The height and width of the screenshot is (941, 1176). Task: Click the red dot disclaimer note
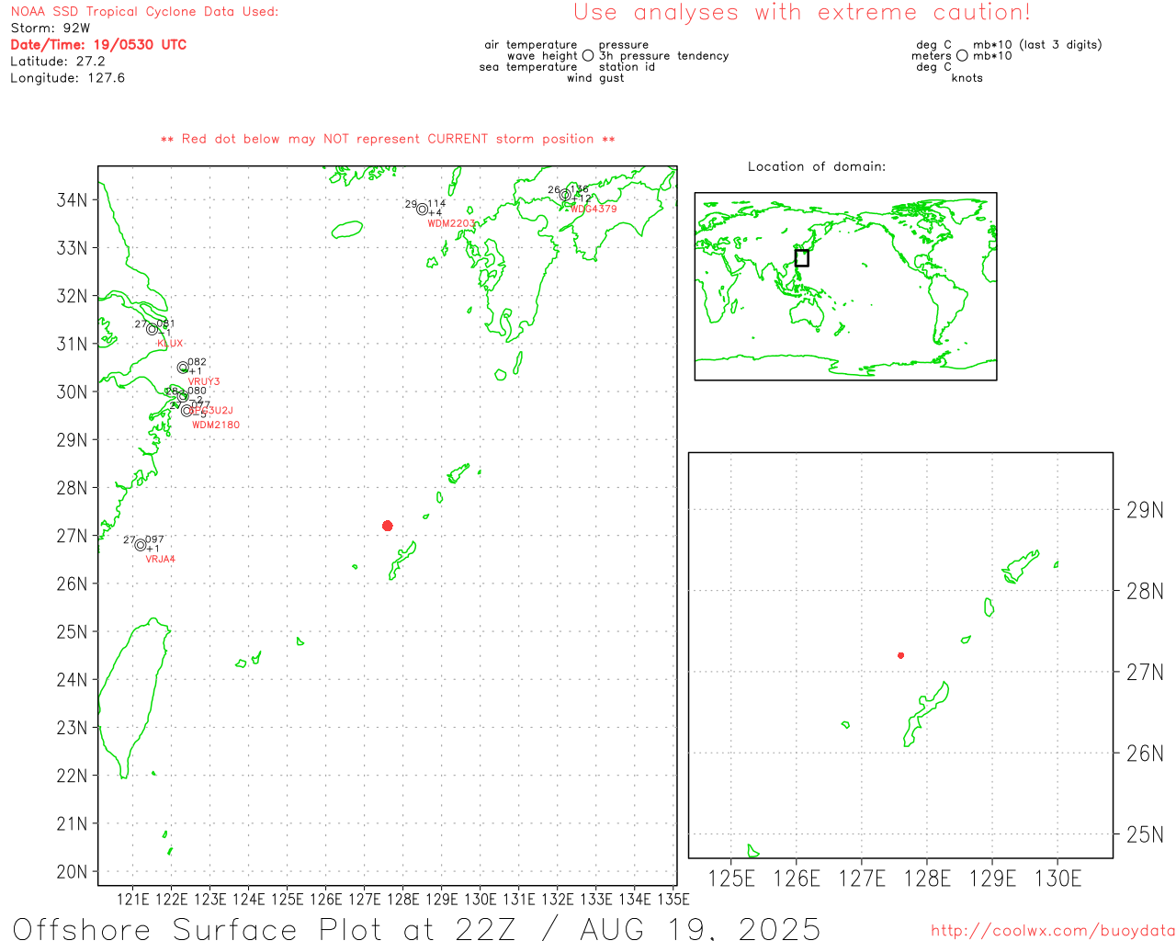[388, 139]
